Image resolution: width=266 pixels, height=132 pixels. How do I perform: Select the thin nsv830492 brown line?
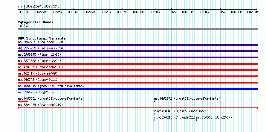click(137, 95)
